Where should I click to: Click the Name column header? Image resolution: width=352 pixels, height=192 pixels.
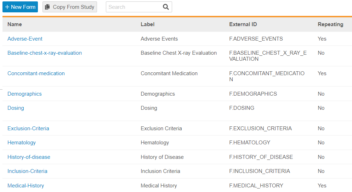pyautogui.click(x=15, y=24)
